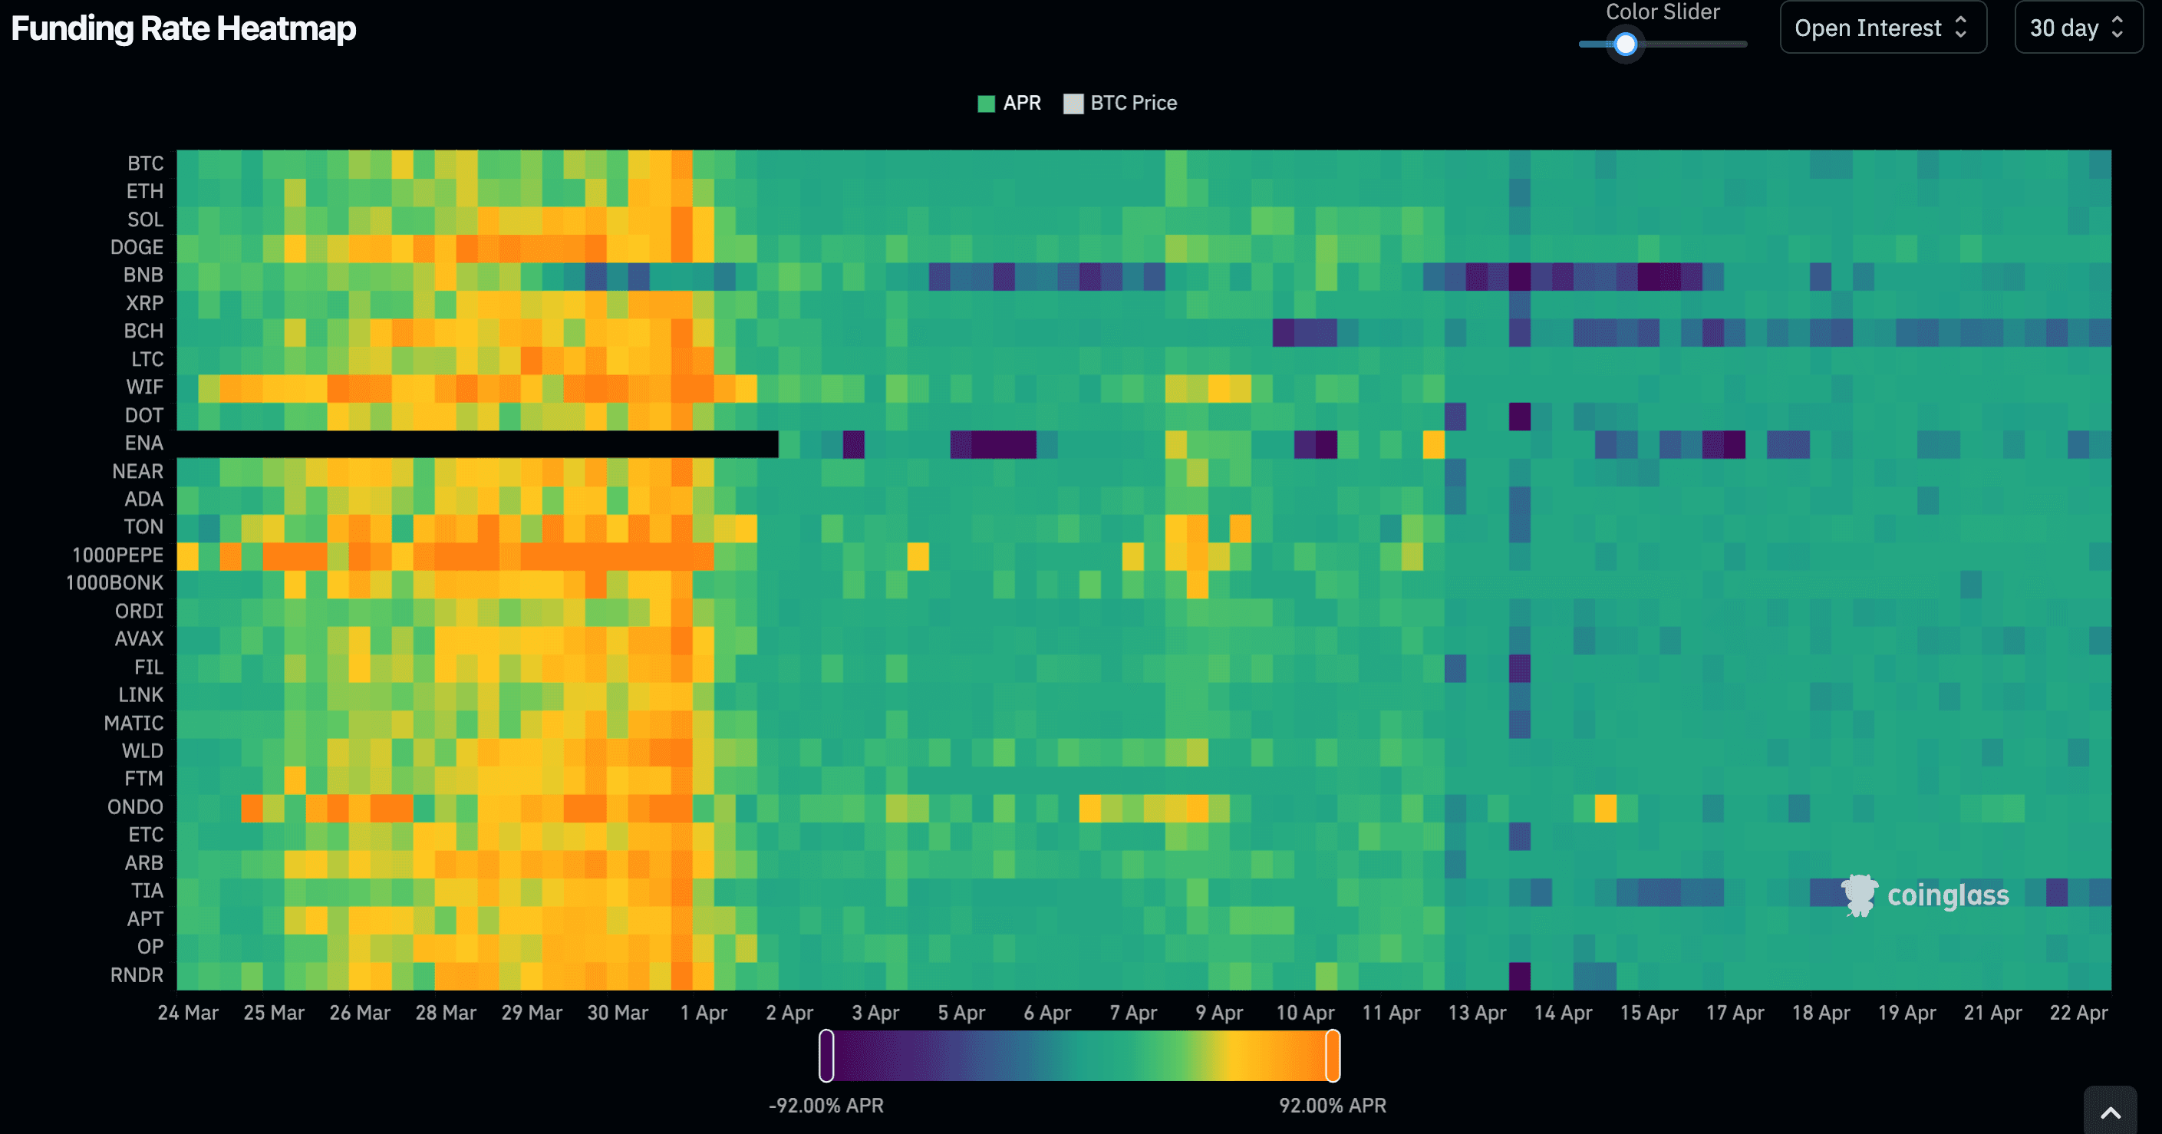
Task: Click the green APR legend swatch
Action: (986, 104)
